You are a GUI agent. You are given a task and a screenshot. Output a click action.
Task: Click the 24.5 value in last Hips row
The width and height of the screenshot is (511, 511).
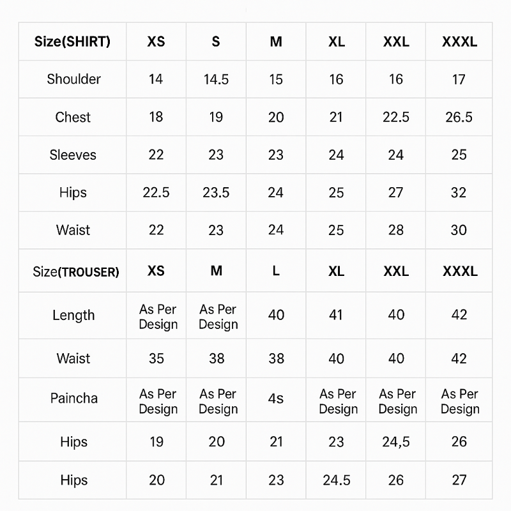point(336,480)
